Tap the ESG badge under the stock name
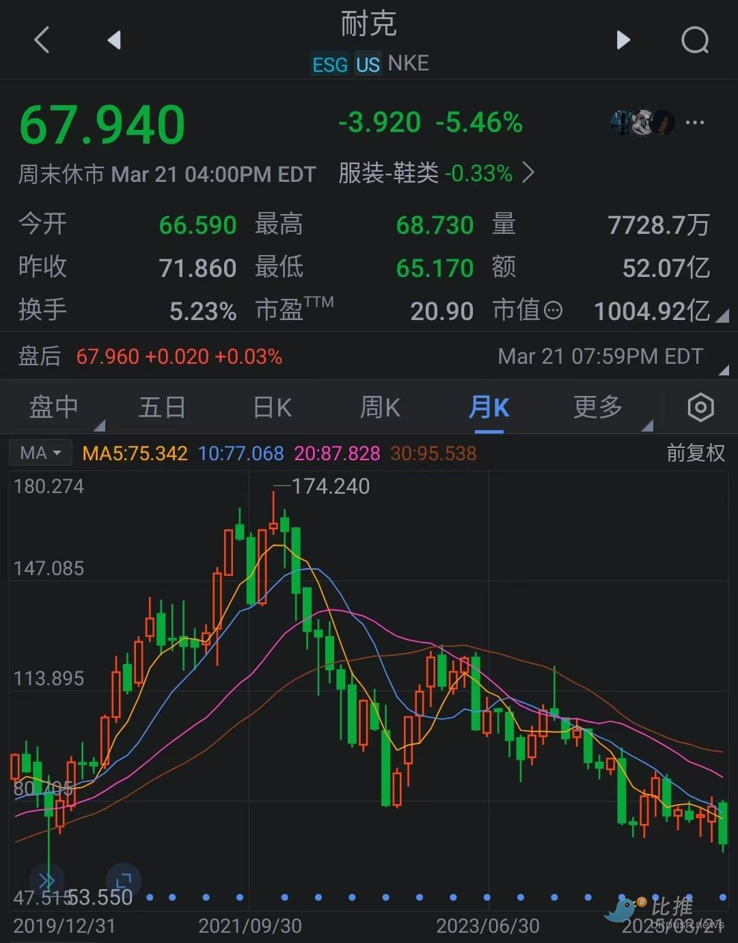The image size is (738, 943). click(330, 64)
